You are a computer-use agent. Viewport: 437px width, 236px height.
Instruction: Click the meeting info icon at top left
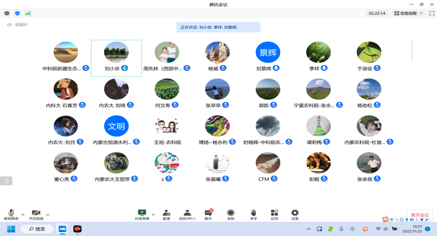[x=7, y=13]
